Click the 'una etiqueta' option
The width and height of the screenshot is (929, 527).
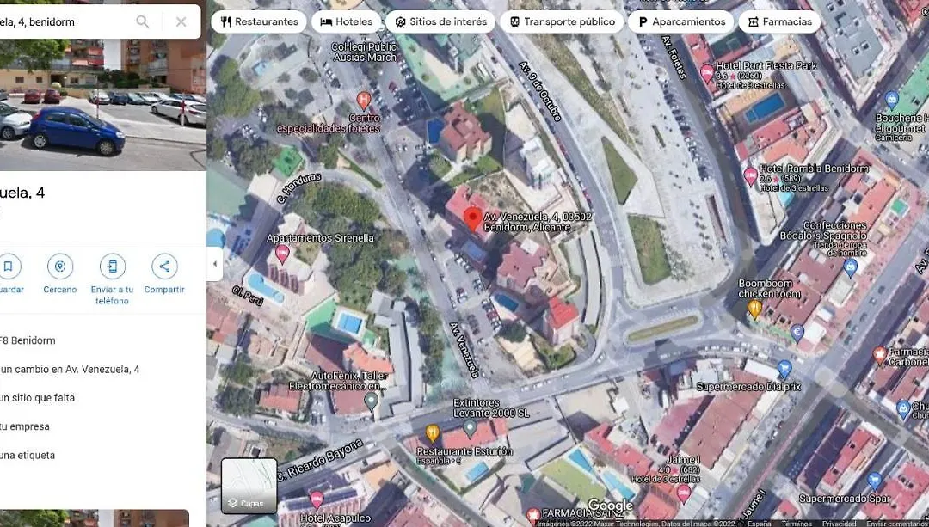(28, 456)
